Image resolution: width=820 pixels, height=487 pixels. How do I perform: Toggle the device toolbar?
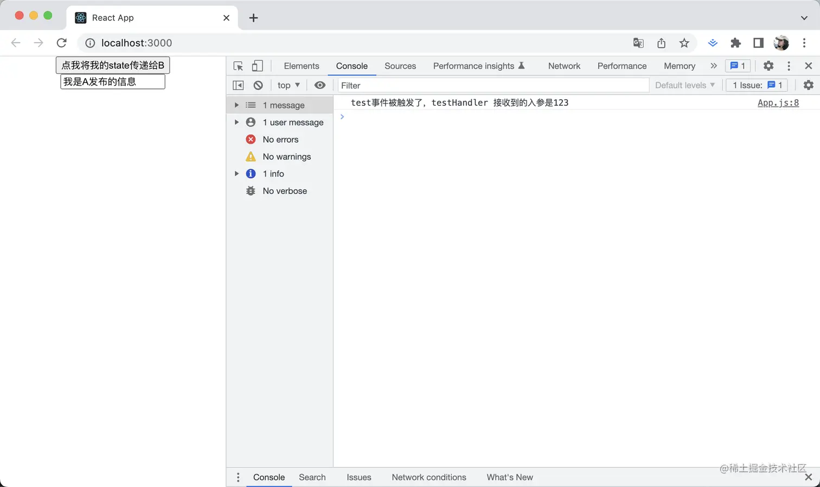258,66
